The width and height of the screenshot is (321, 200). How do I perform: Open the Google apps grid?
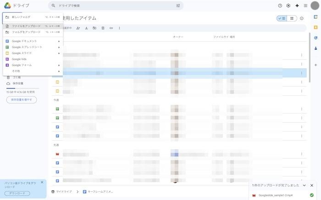[x=305, y=5]
